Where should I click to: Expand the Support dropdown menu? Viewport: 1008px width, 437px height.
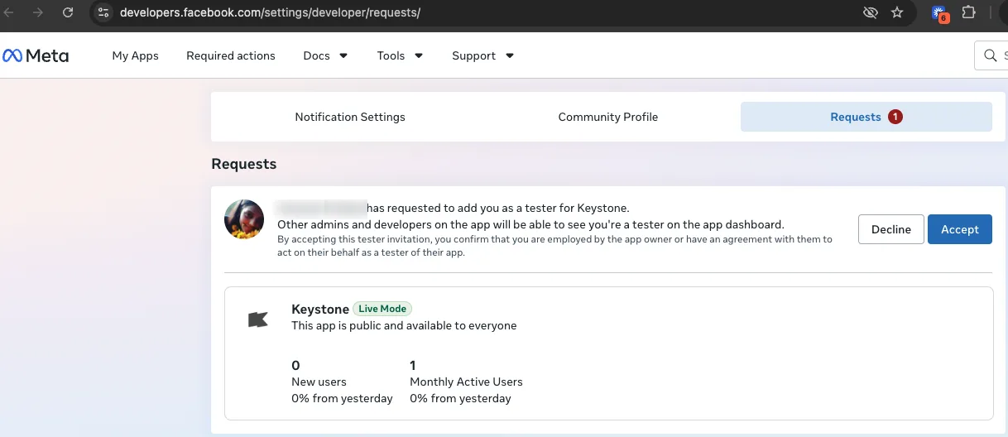482,55
